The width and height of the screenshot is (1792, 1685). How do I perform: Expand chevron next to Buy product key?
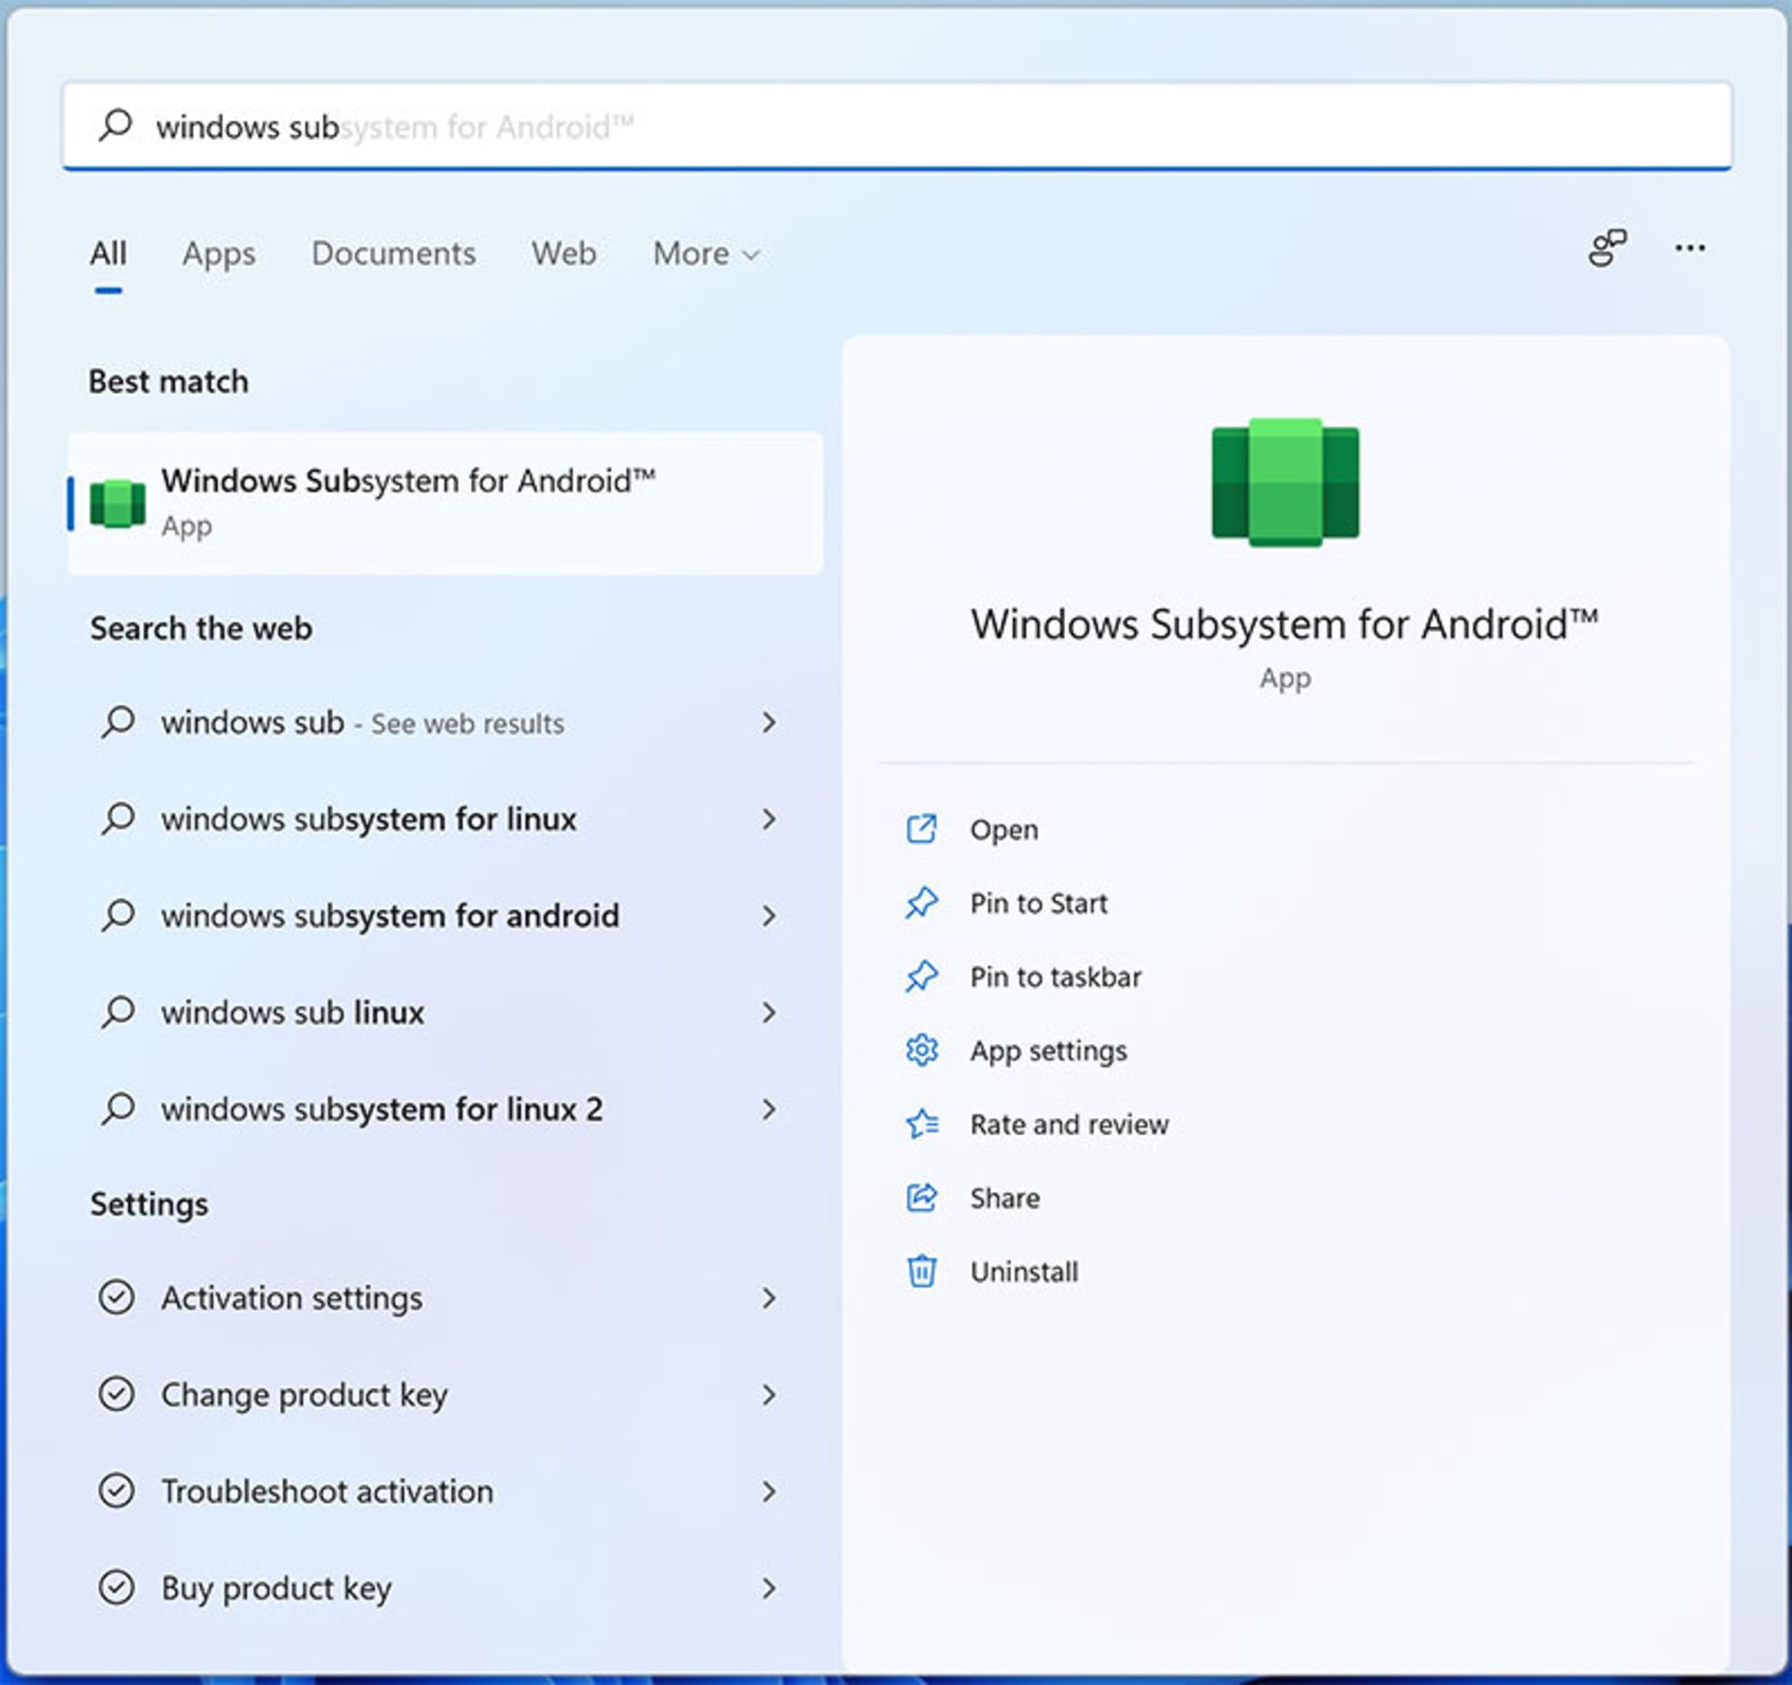click(768, 1588)
